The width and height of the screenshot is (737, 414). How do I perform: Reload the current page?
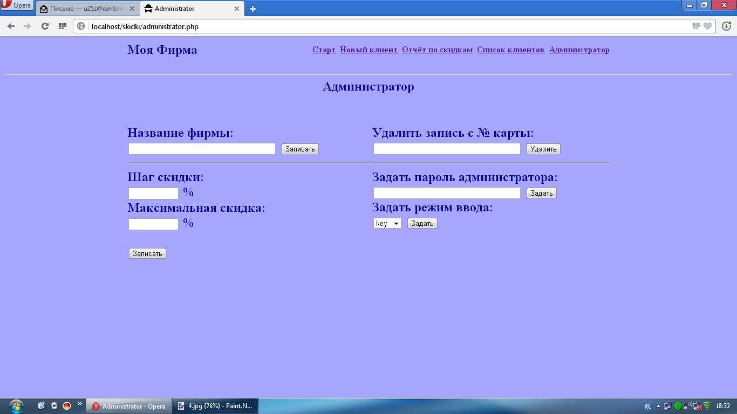click(x=45, y=26)
